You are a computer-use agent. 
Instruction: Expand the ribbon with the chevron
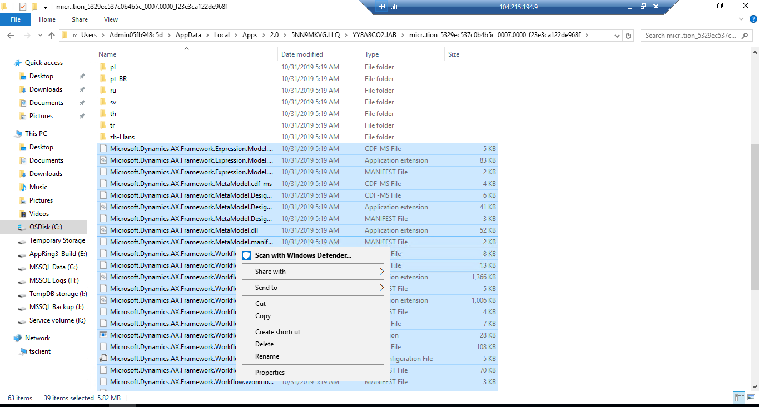point(742,19)
